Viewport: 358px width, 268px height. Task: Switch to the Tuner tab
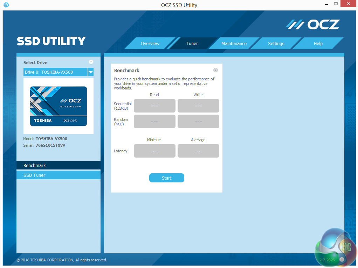pos(192,43)
